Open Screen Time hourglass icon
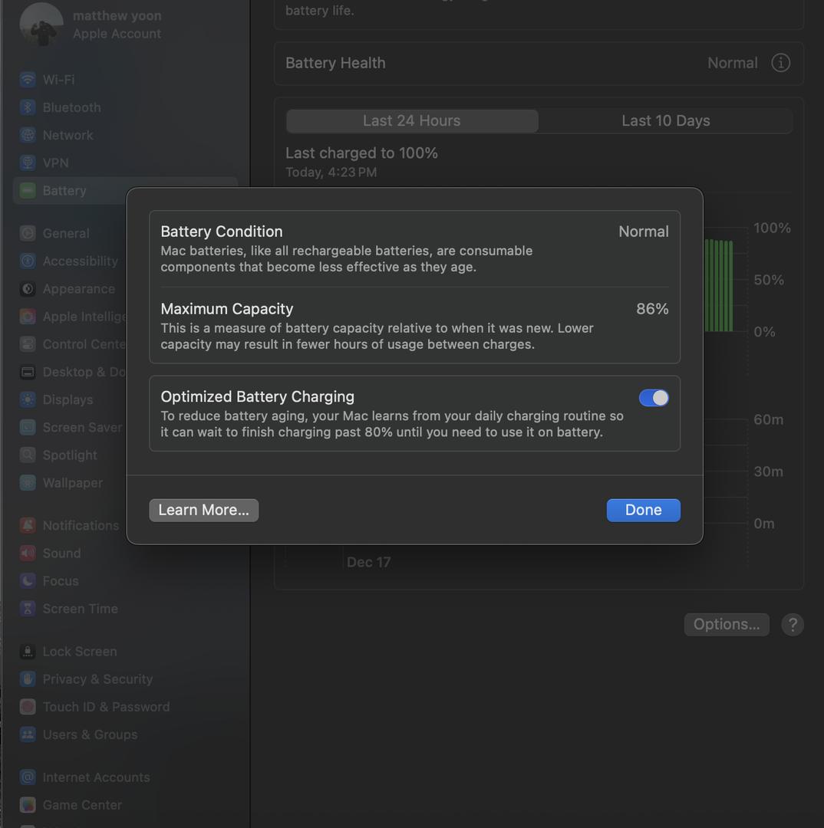Image resolution: width=824 pixels, height=828 pixels. (28, 608)
